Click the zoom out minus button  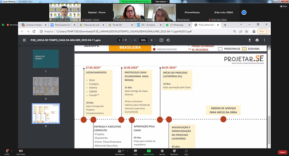coord(135,40)
